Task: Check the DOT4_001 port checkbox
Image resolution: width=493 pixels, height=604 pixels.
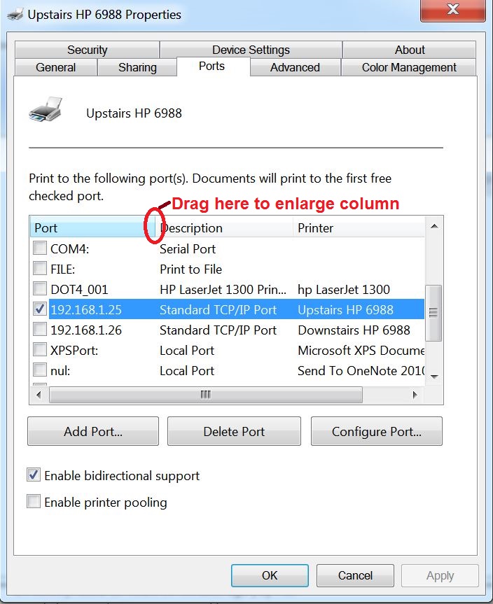Action: [40, 288]
